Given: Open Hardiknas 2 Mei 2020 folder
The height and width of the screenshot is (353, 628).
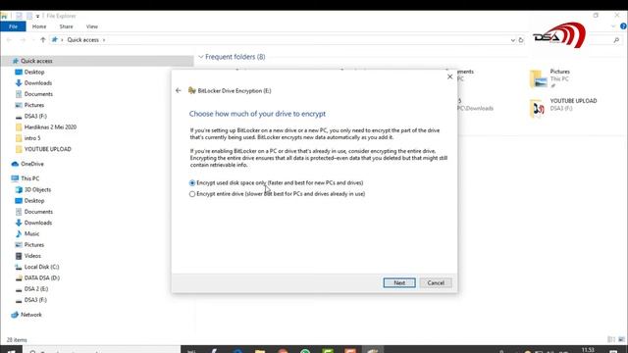Looking at the screenshot, I should [50, 126].
